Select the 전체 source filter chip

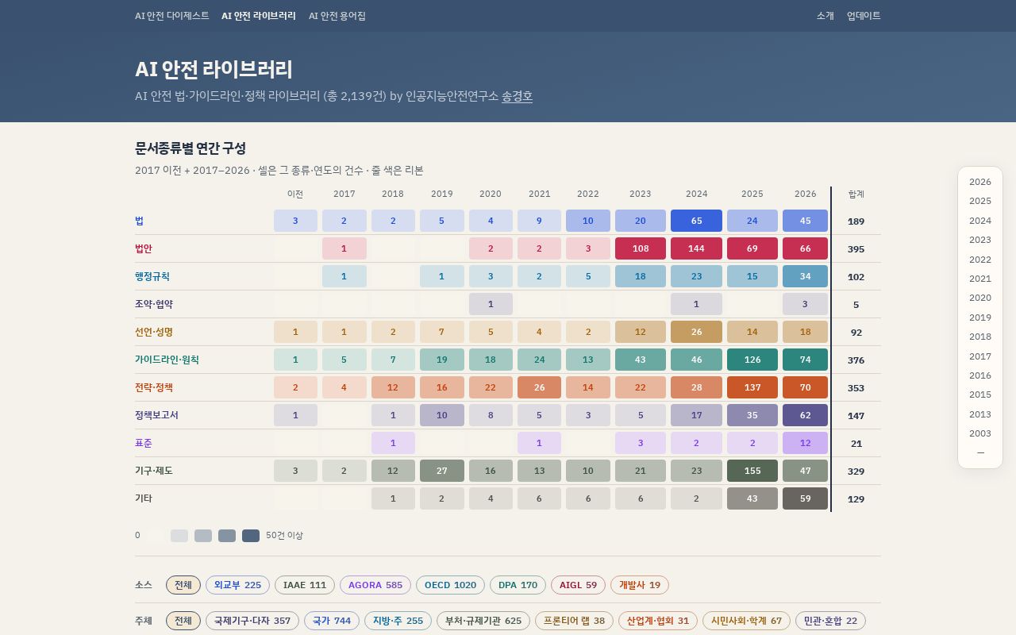tap(183, 585)
